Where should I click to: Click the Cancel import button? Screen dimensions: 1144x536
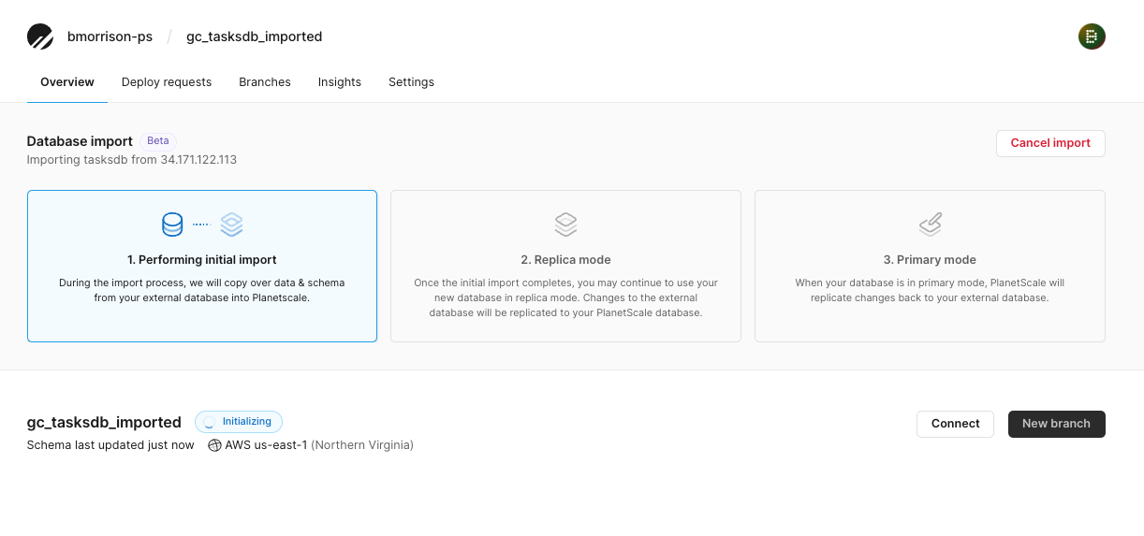tap(1050, 143)
